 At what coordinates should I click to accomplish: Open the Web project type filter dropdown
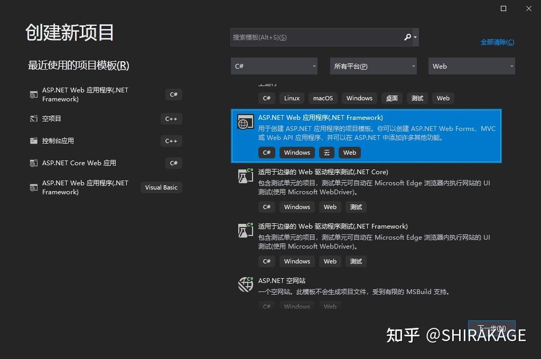point(472,66)
